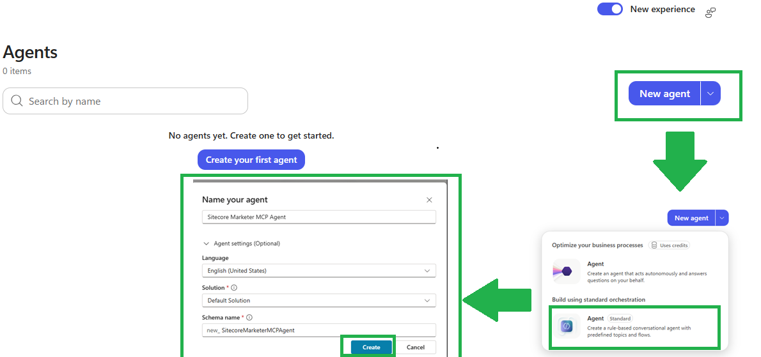Click the info icon next to Solution
This screenshot has height=357, width=761.
235,288
